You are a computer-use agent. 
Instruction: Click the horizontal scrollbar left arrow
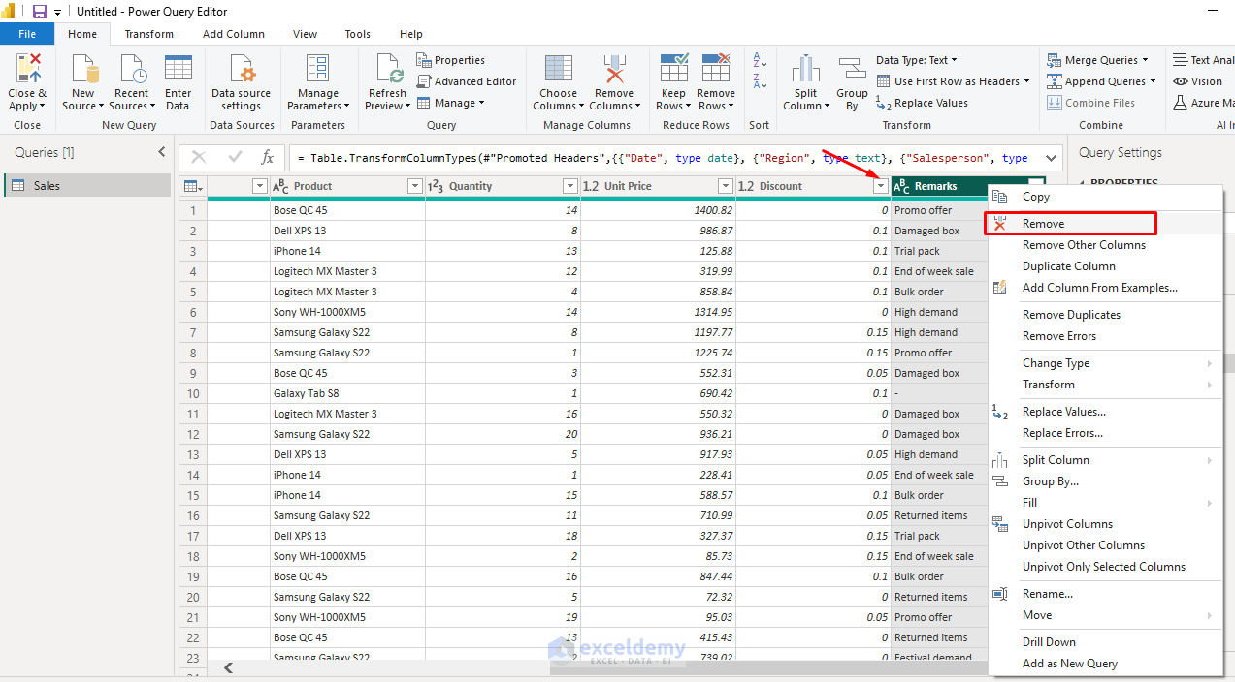(229, 667)
